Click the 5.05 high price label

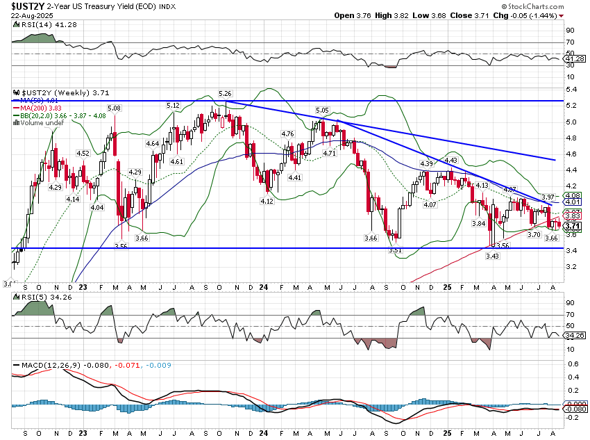322,110
